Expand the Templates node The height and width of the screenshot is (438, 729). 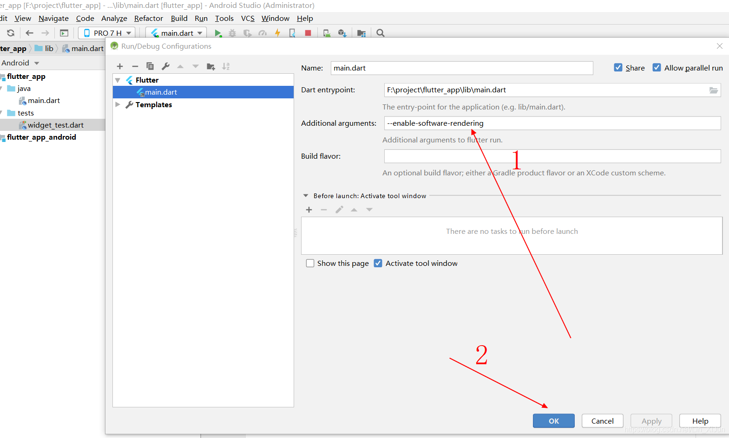coord(118,105)
